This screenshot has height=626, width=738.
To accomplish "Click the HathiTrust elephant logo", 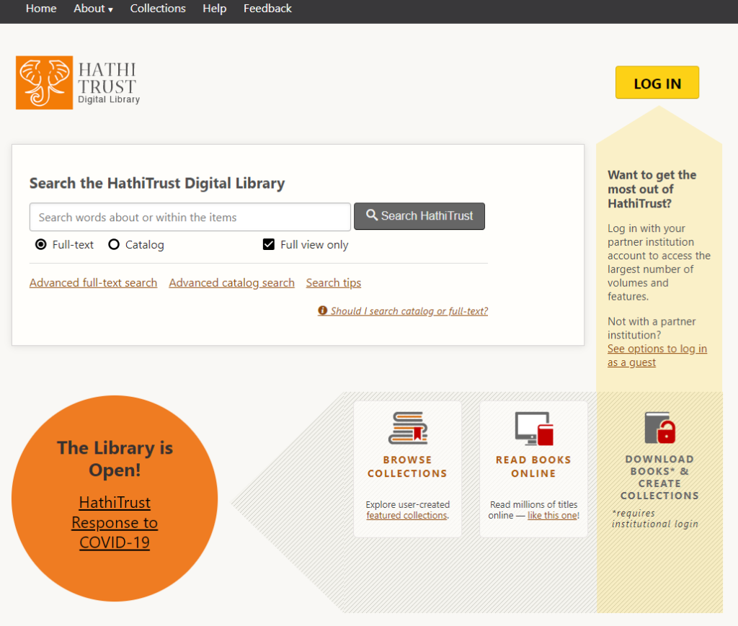I will (45, 83).
